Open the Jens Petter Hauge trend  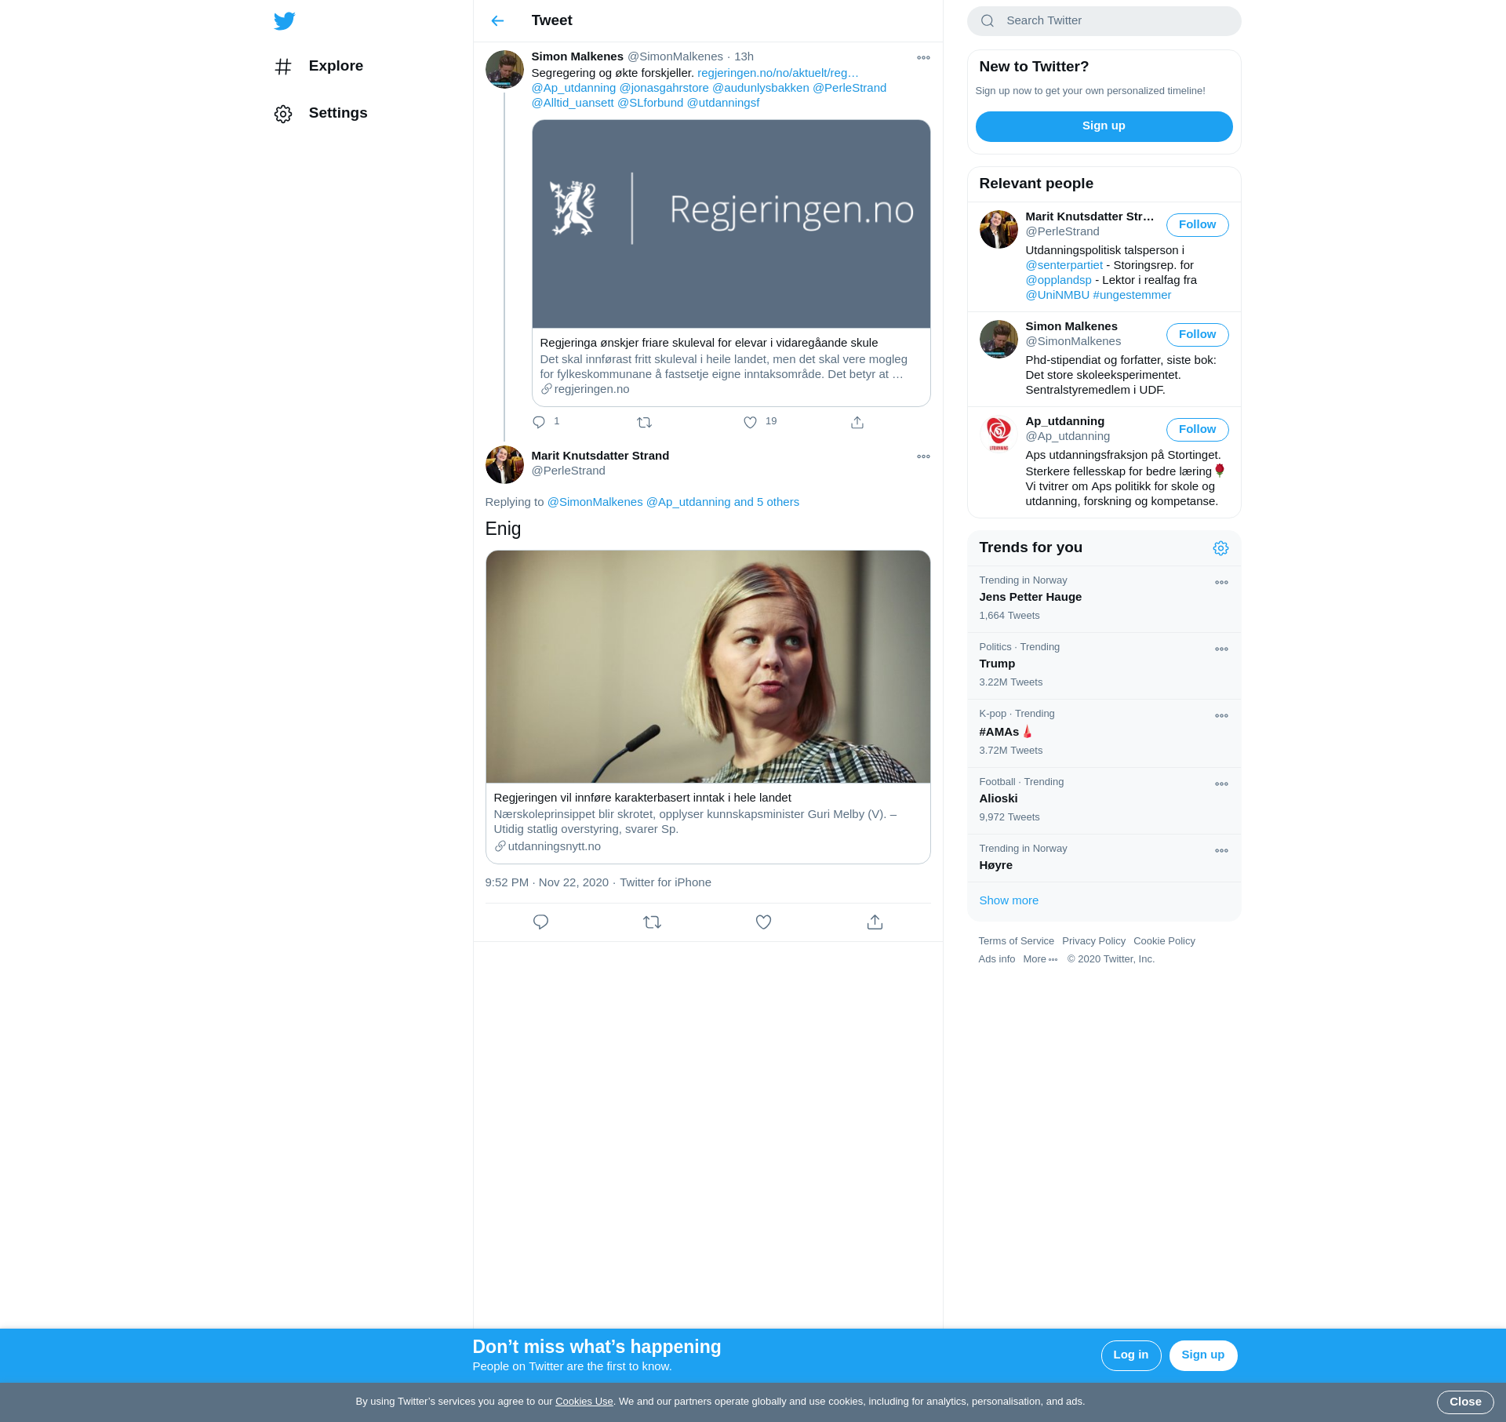point(1104,599)
